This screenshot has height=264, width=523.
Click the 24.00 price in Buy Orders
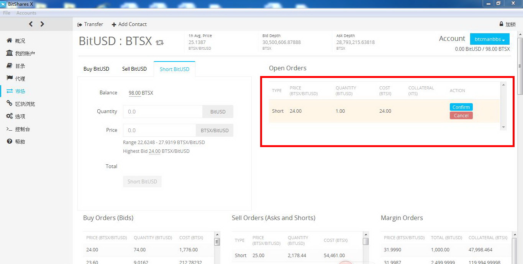(92, 249)
